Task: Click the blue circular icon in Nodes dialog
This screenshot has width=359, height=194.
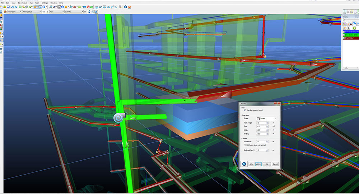Action: pos(244,164)
